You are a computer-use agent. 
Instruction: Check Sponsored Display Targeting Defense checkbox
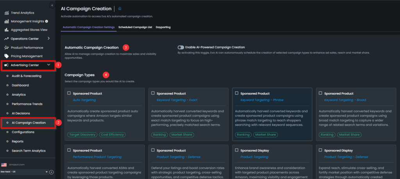tap(320, 150)
